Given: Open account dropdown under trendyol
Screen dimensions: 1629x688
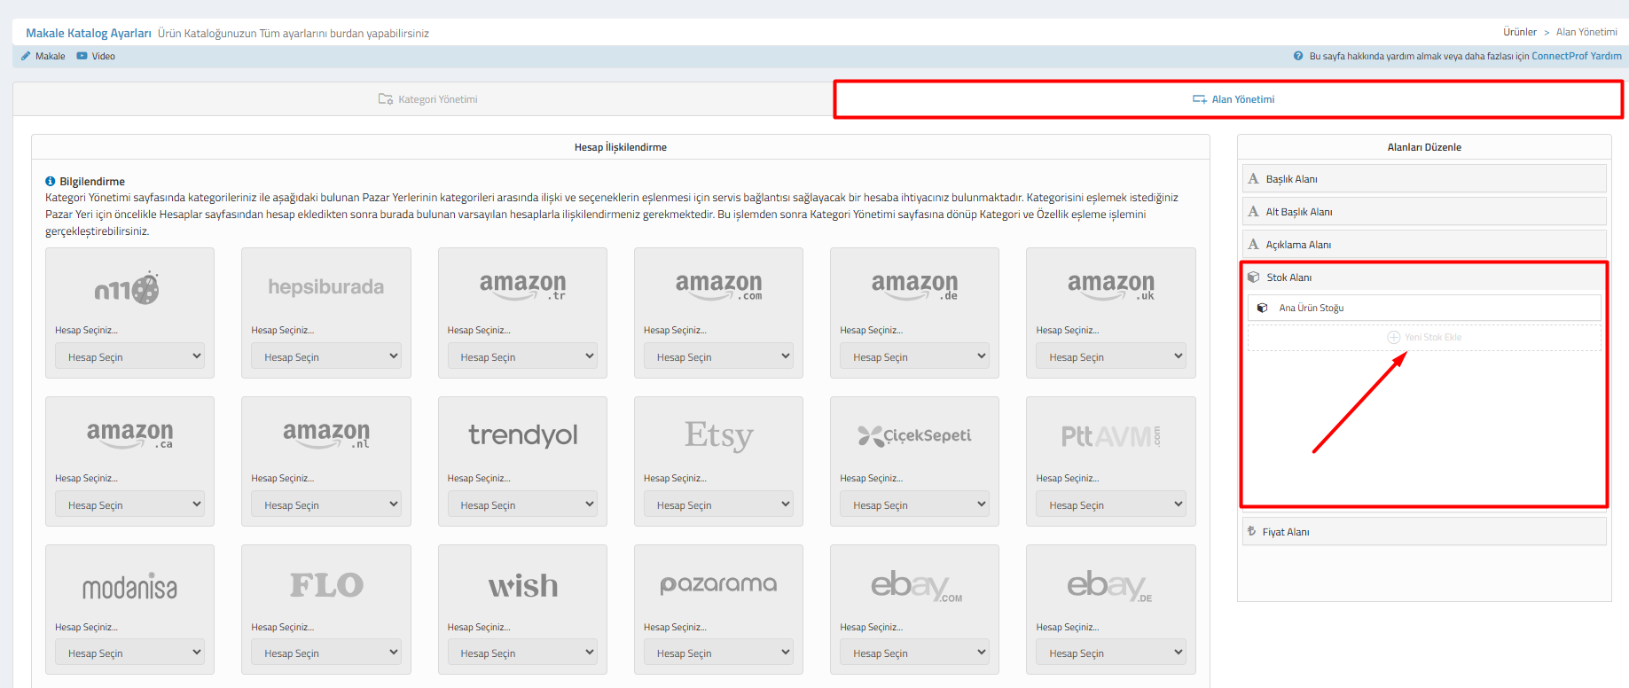Looking at the screenshot, I should (x=522, y=504).
